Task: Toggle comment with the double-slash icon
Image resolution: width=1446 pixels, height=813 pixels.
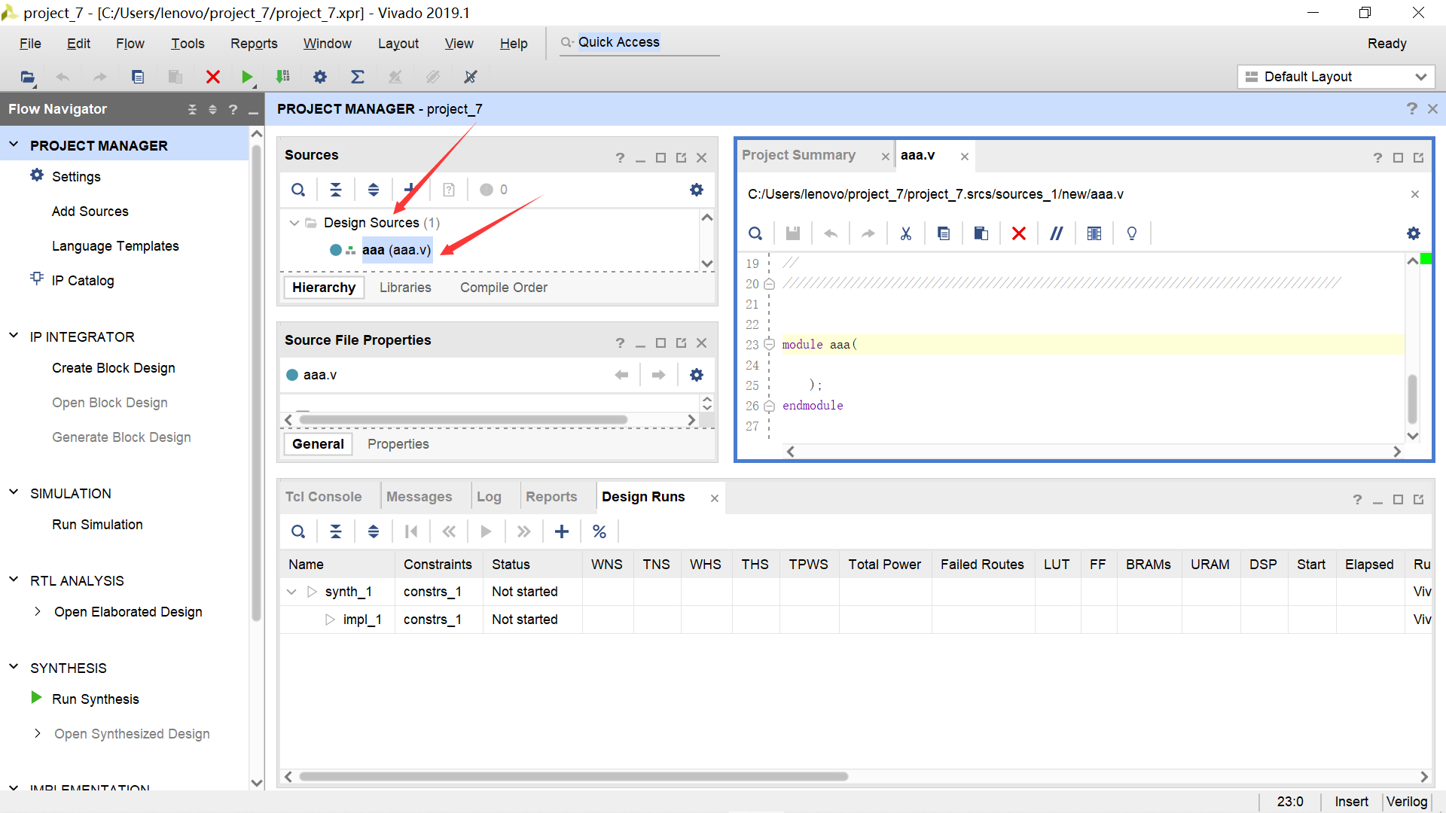Action: click(1057, 233)
